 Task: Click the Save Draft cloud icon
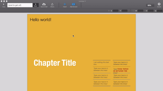(x=44, y=4)
